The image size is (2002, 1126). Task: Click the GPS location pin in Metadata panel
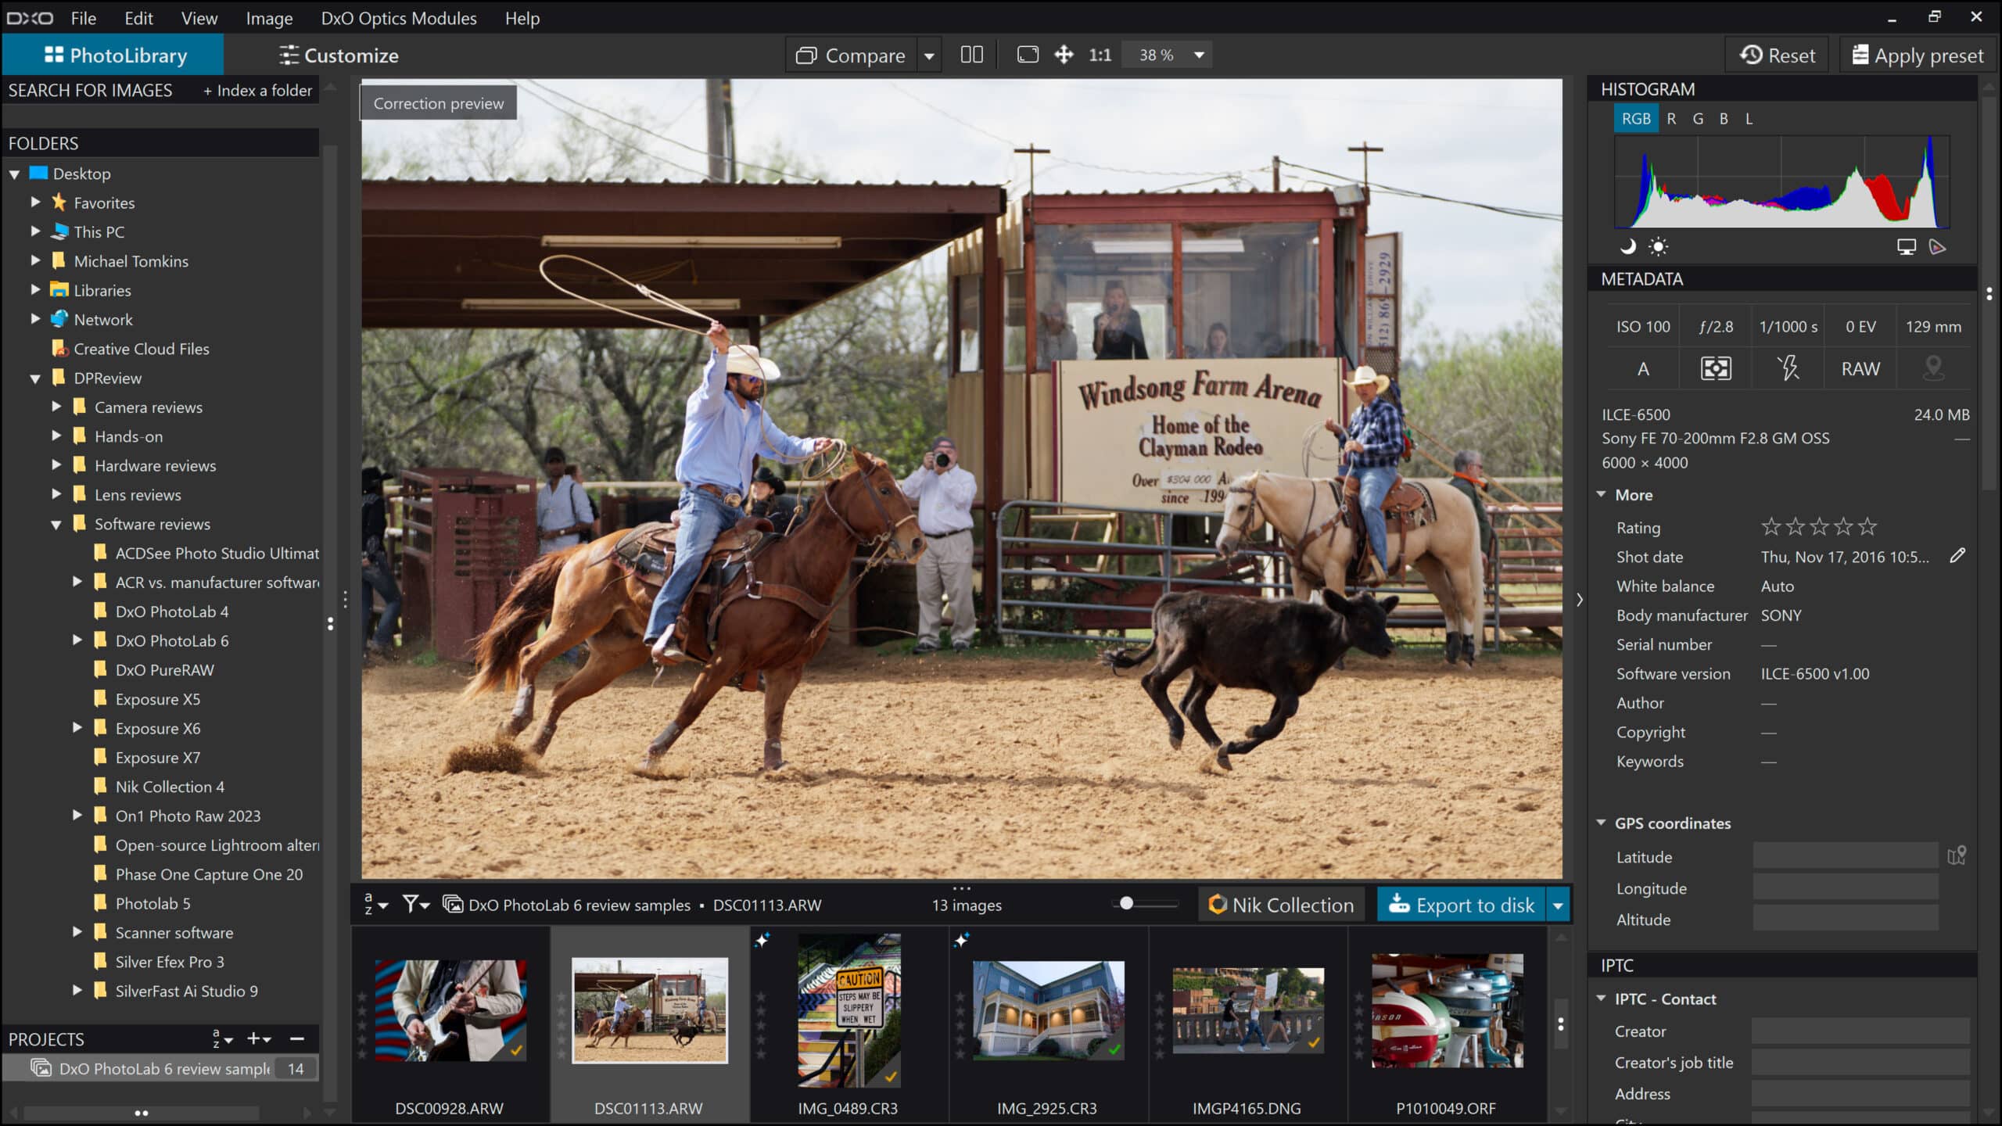[x=1932, y=368]
